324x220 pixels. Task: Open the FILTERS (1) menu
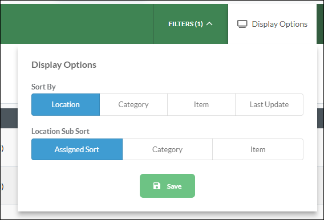pyautogui.click(x=191, y=24)
